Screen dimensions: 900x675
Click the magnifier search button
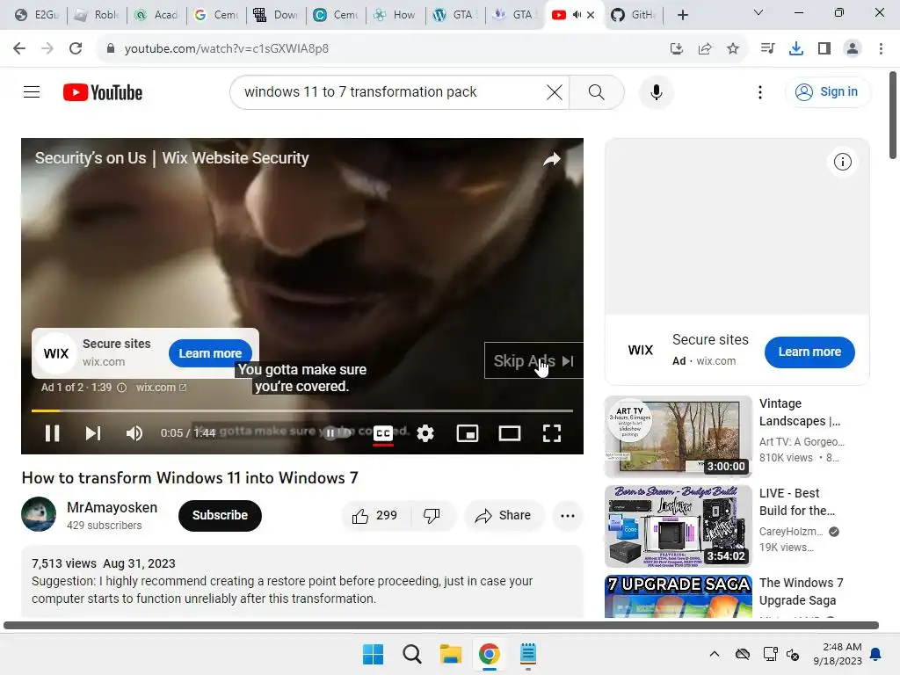click(x=597, y=91)
